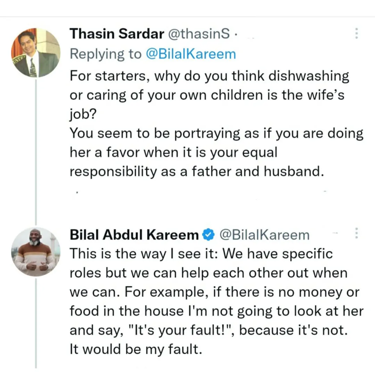This screenshot has width=375, height=375.
Task: Open Thasin Sardar's profile picture
Action: 36,52
